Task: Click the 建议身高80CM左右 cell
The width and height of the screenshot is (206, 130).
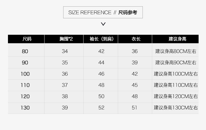Action: pyautogui.click(x=176, y=51)
